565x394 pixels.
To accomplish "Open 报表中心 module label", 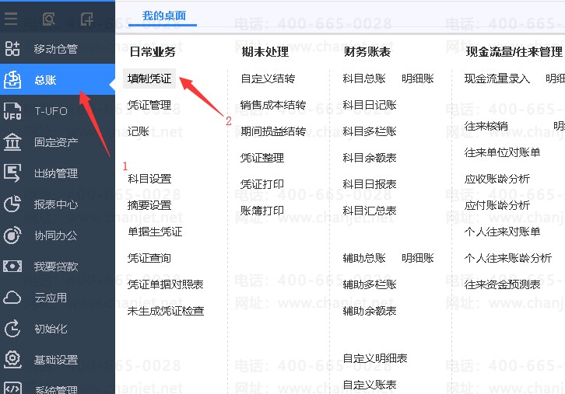I will (x=56, y=204).
